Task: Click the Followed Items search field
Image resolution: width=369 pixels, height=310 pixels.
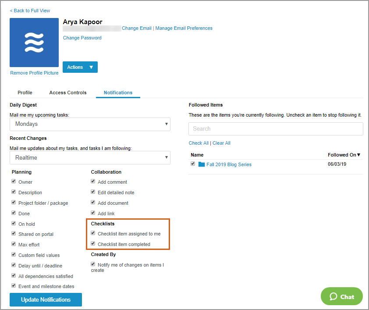Action: (x=276, y=129)
